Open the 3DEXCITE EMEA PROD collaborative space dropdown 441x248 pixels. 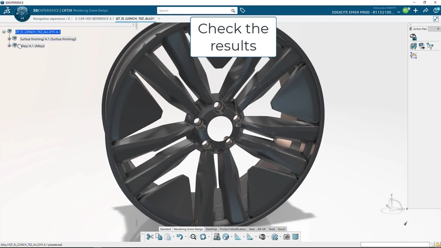(x=399, y=12)
